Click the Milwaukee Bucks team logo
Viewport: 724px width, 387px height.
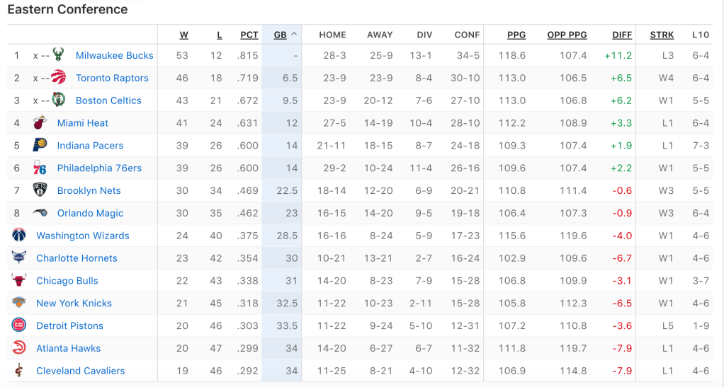(58, 55)
